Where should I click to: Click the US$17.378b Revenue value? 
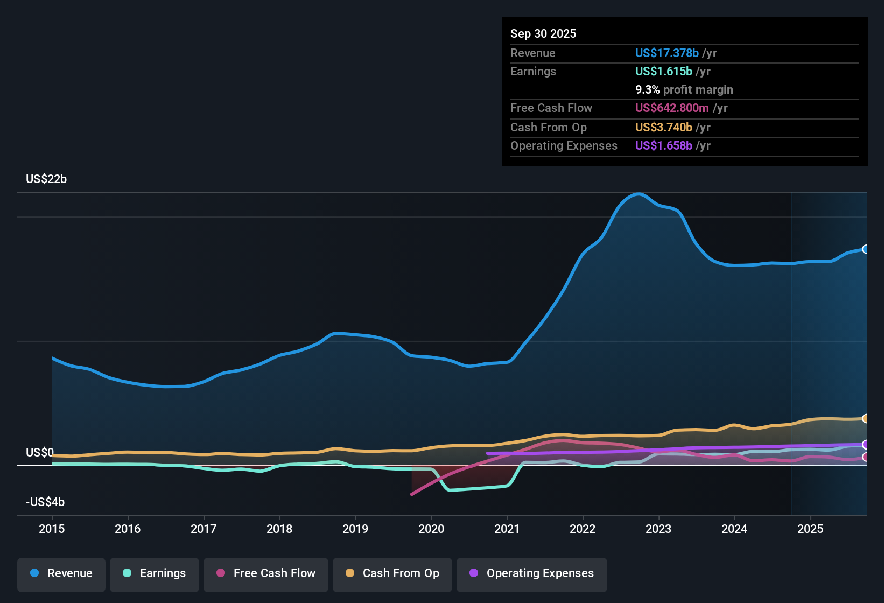coord(666,53)
